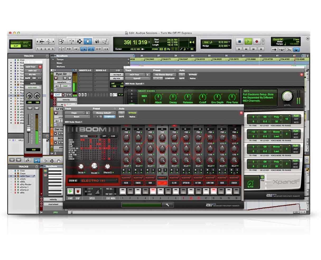Select the Selector waveform tool

(x=80, y=41)
